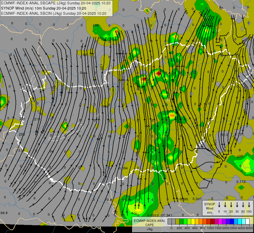Select the violet purple CAPE legend swatch
The image size is (254, 233).
[224, 221]
